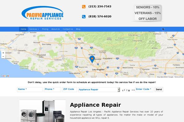The image size is (184, 122).
Task: Click the Google logo on the map
Action: 5,76
